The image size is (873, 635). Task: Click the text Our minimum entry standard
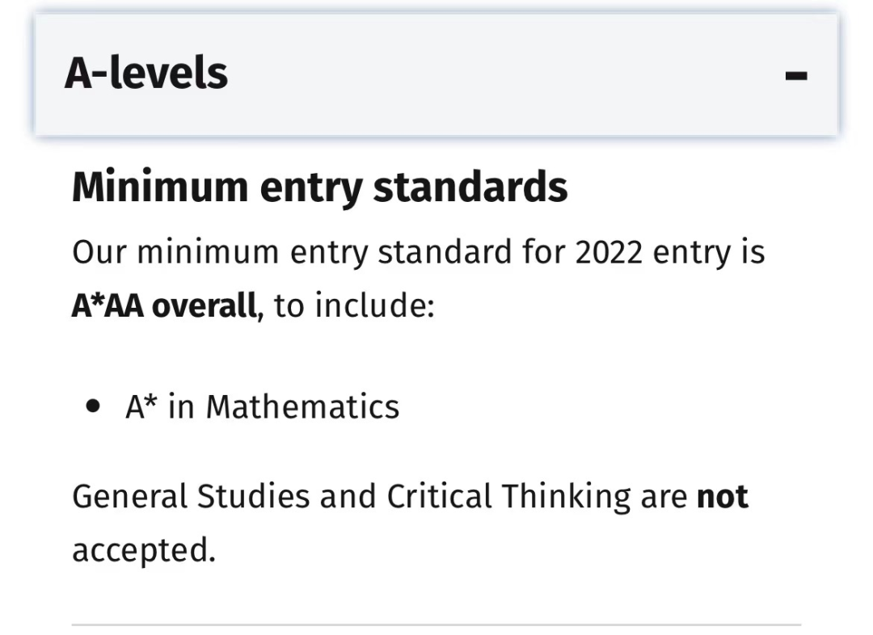tap(276, 253)
